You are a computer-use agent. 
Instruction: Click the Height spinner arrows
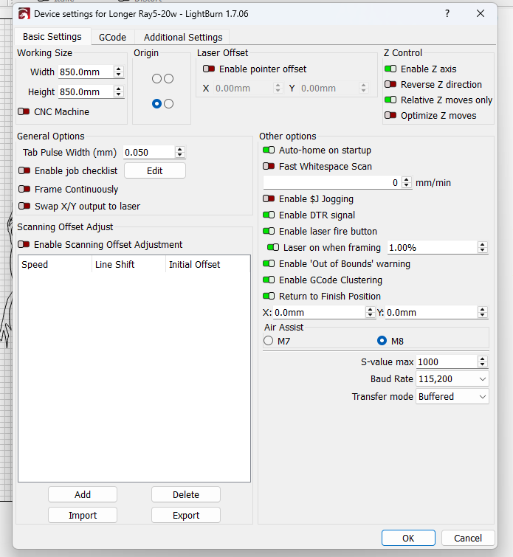point(119,91)
